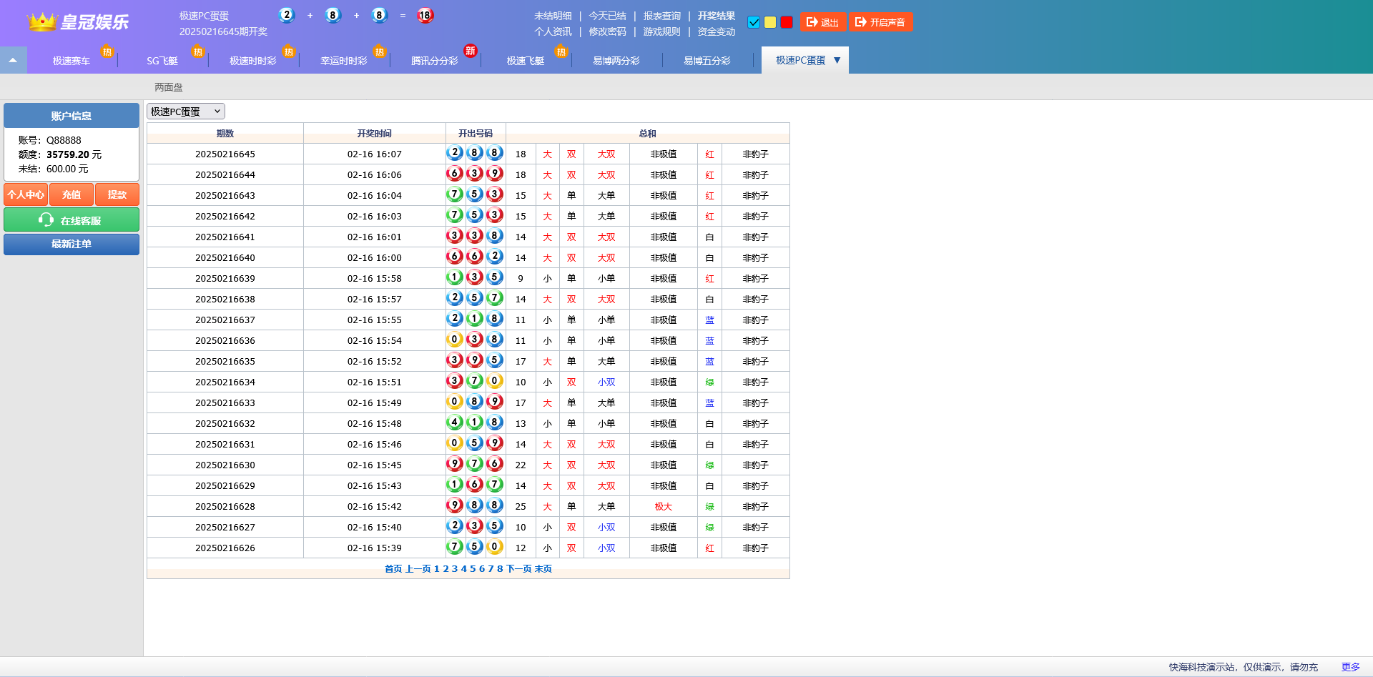Open 今天已结 link
The image size is (1373, 677).
(608, 16)
